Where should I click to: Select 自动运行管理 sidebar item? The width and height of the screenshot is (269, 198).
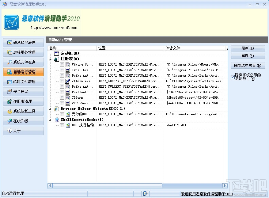click(x=23, y=72)
